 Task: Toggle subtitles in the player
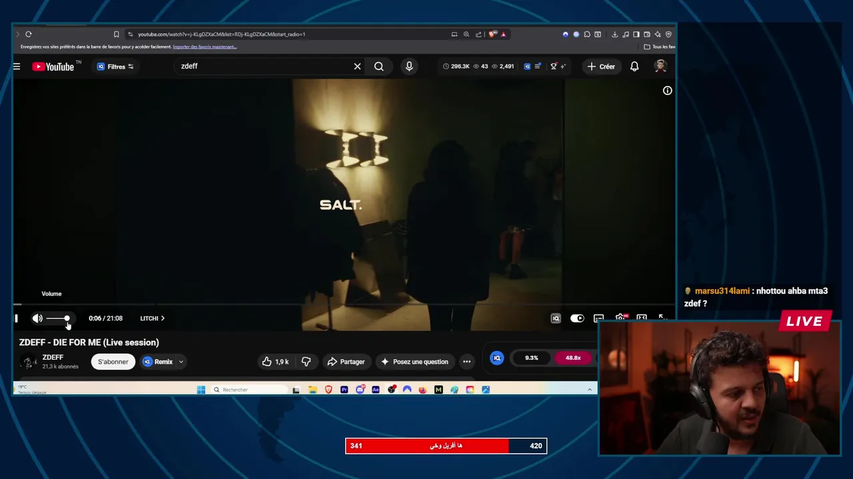(598, 318)
